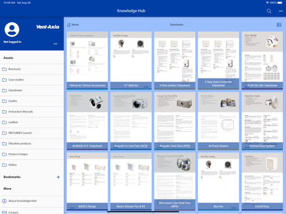286x214 pixels.
Task: Switch to list view layout icon
Action: [x=279, y=25]
